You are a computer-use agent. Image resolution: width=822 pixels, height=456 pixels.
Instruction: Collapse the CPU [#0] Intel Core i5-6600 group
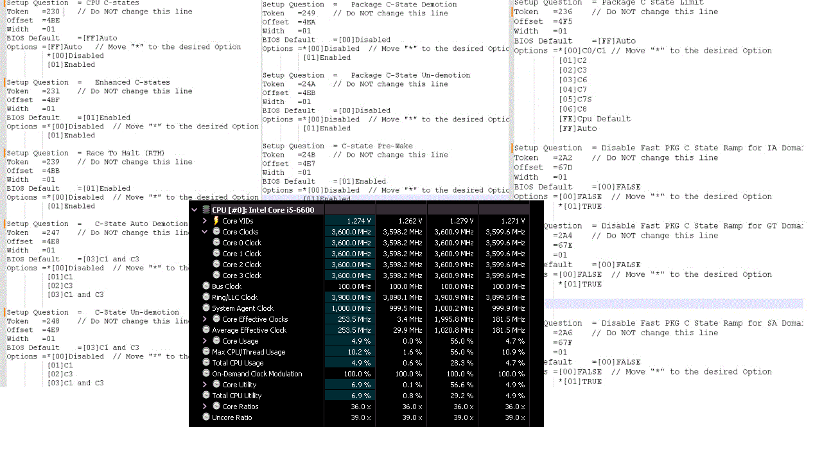point(195,210)
